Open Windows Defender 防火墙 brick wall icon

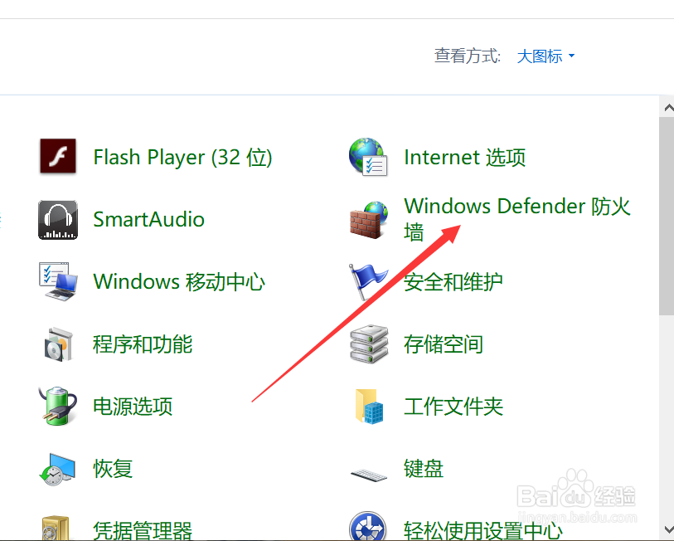pyautogui.click(x=367, y=219)
